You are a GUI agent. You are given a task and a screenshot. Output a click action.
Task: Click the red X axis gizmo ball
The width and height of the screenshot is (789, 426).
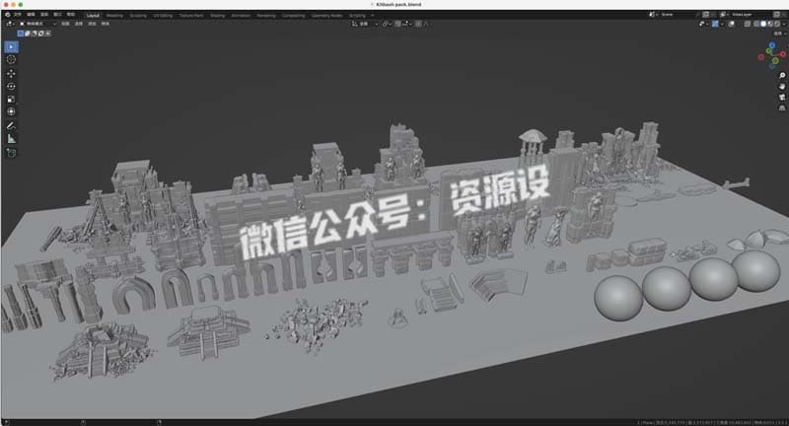783,54
